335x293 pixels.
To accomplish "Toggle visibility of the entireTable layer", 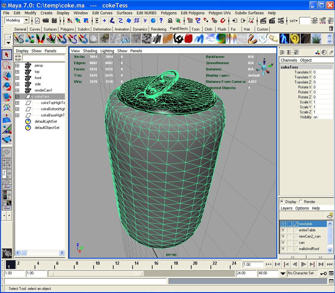I will click(283, 230).
